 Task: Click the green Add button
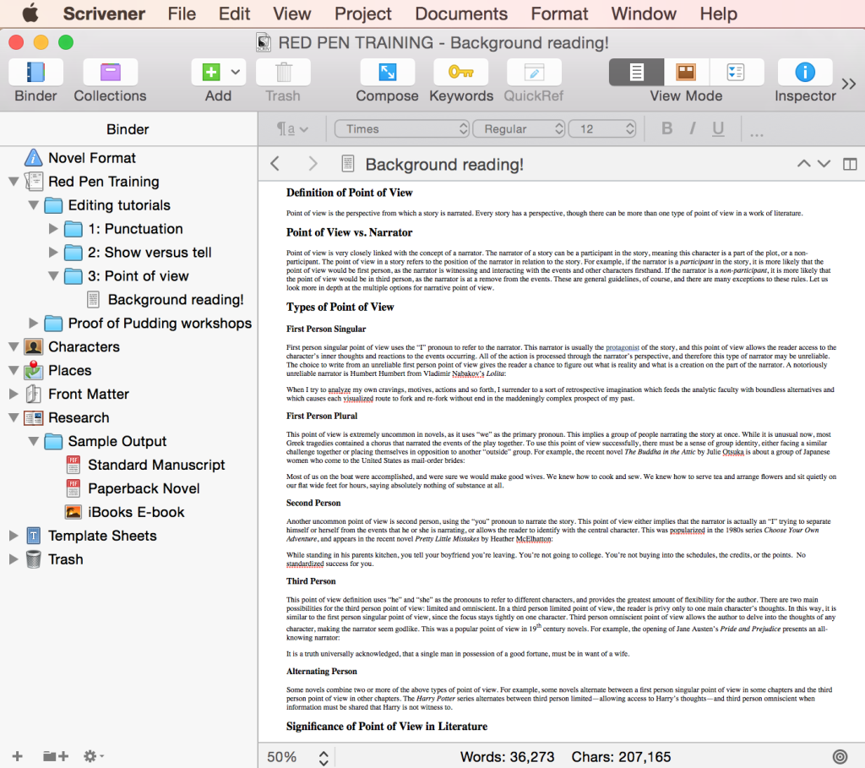click(x=210, y=73)
